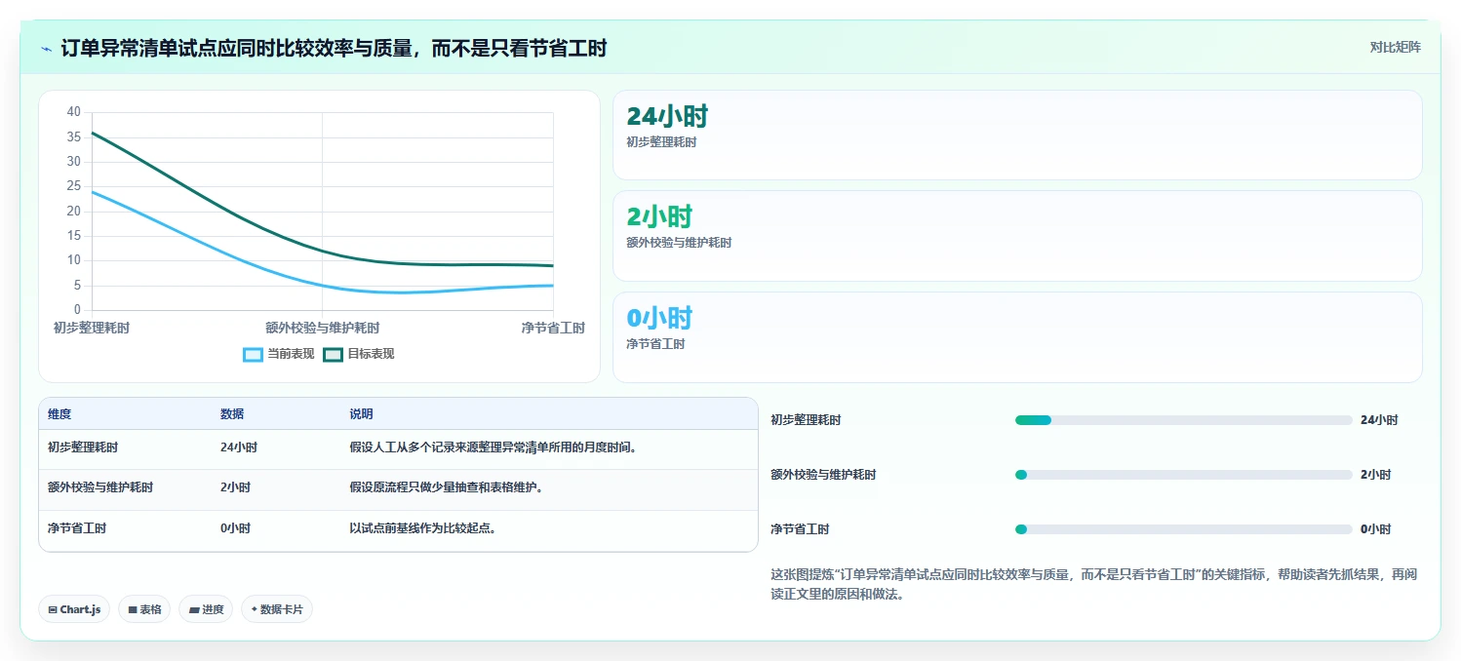
Task: Click the 初步整理耗时 cell in the table
Action: [83, 447]
